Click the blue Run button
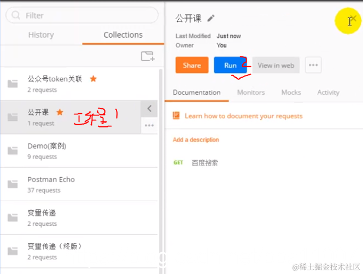 230,65
